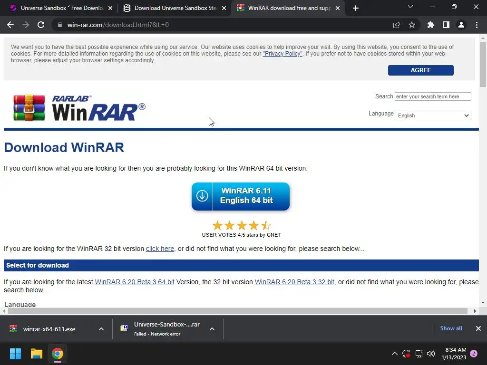Screen dimensions: 487x365
Task: Click the sync status tray icon
Action: point(406,354)
